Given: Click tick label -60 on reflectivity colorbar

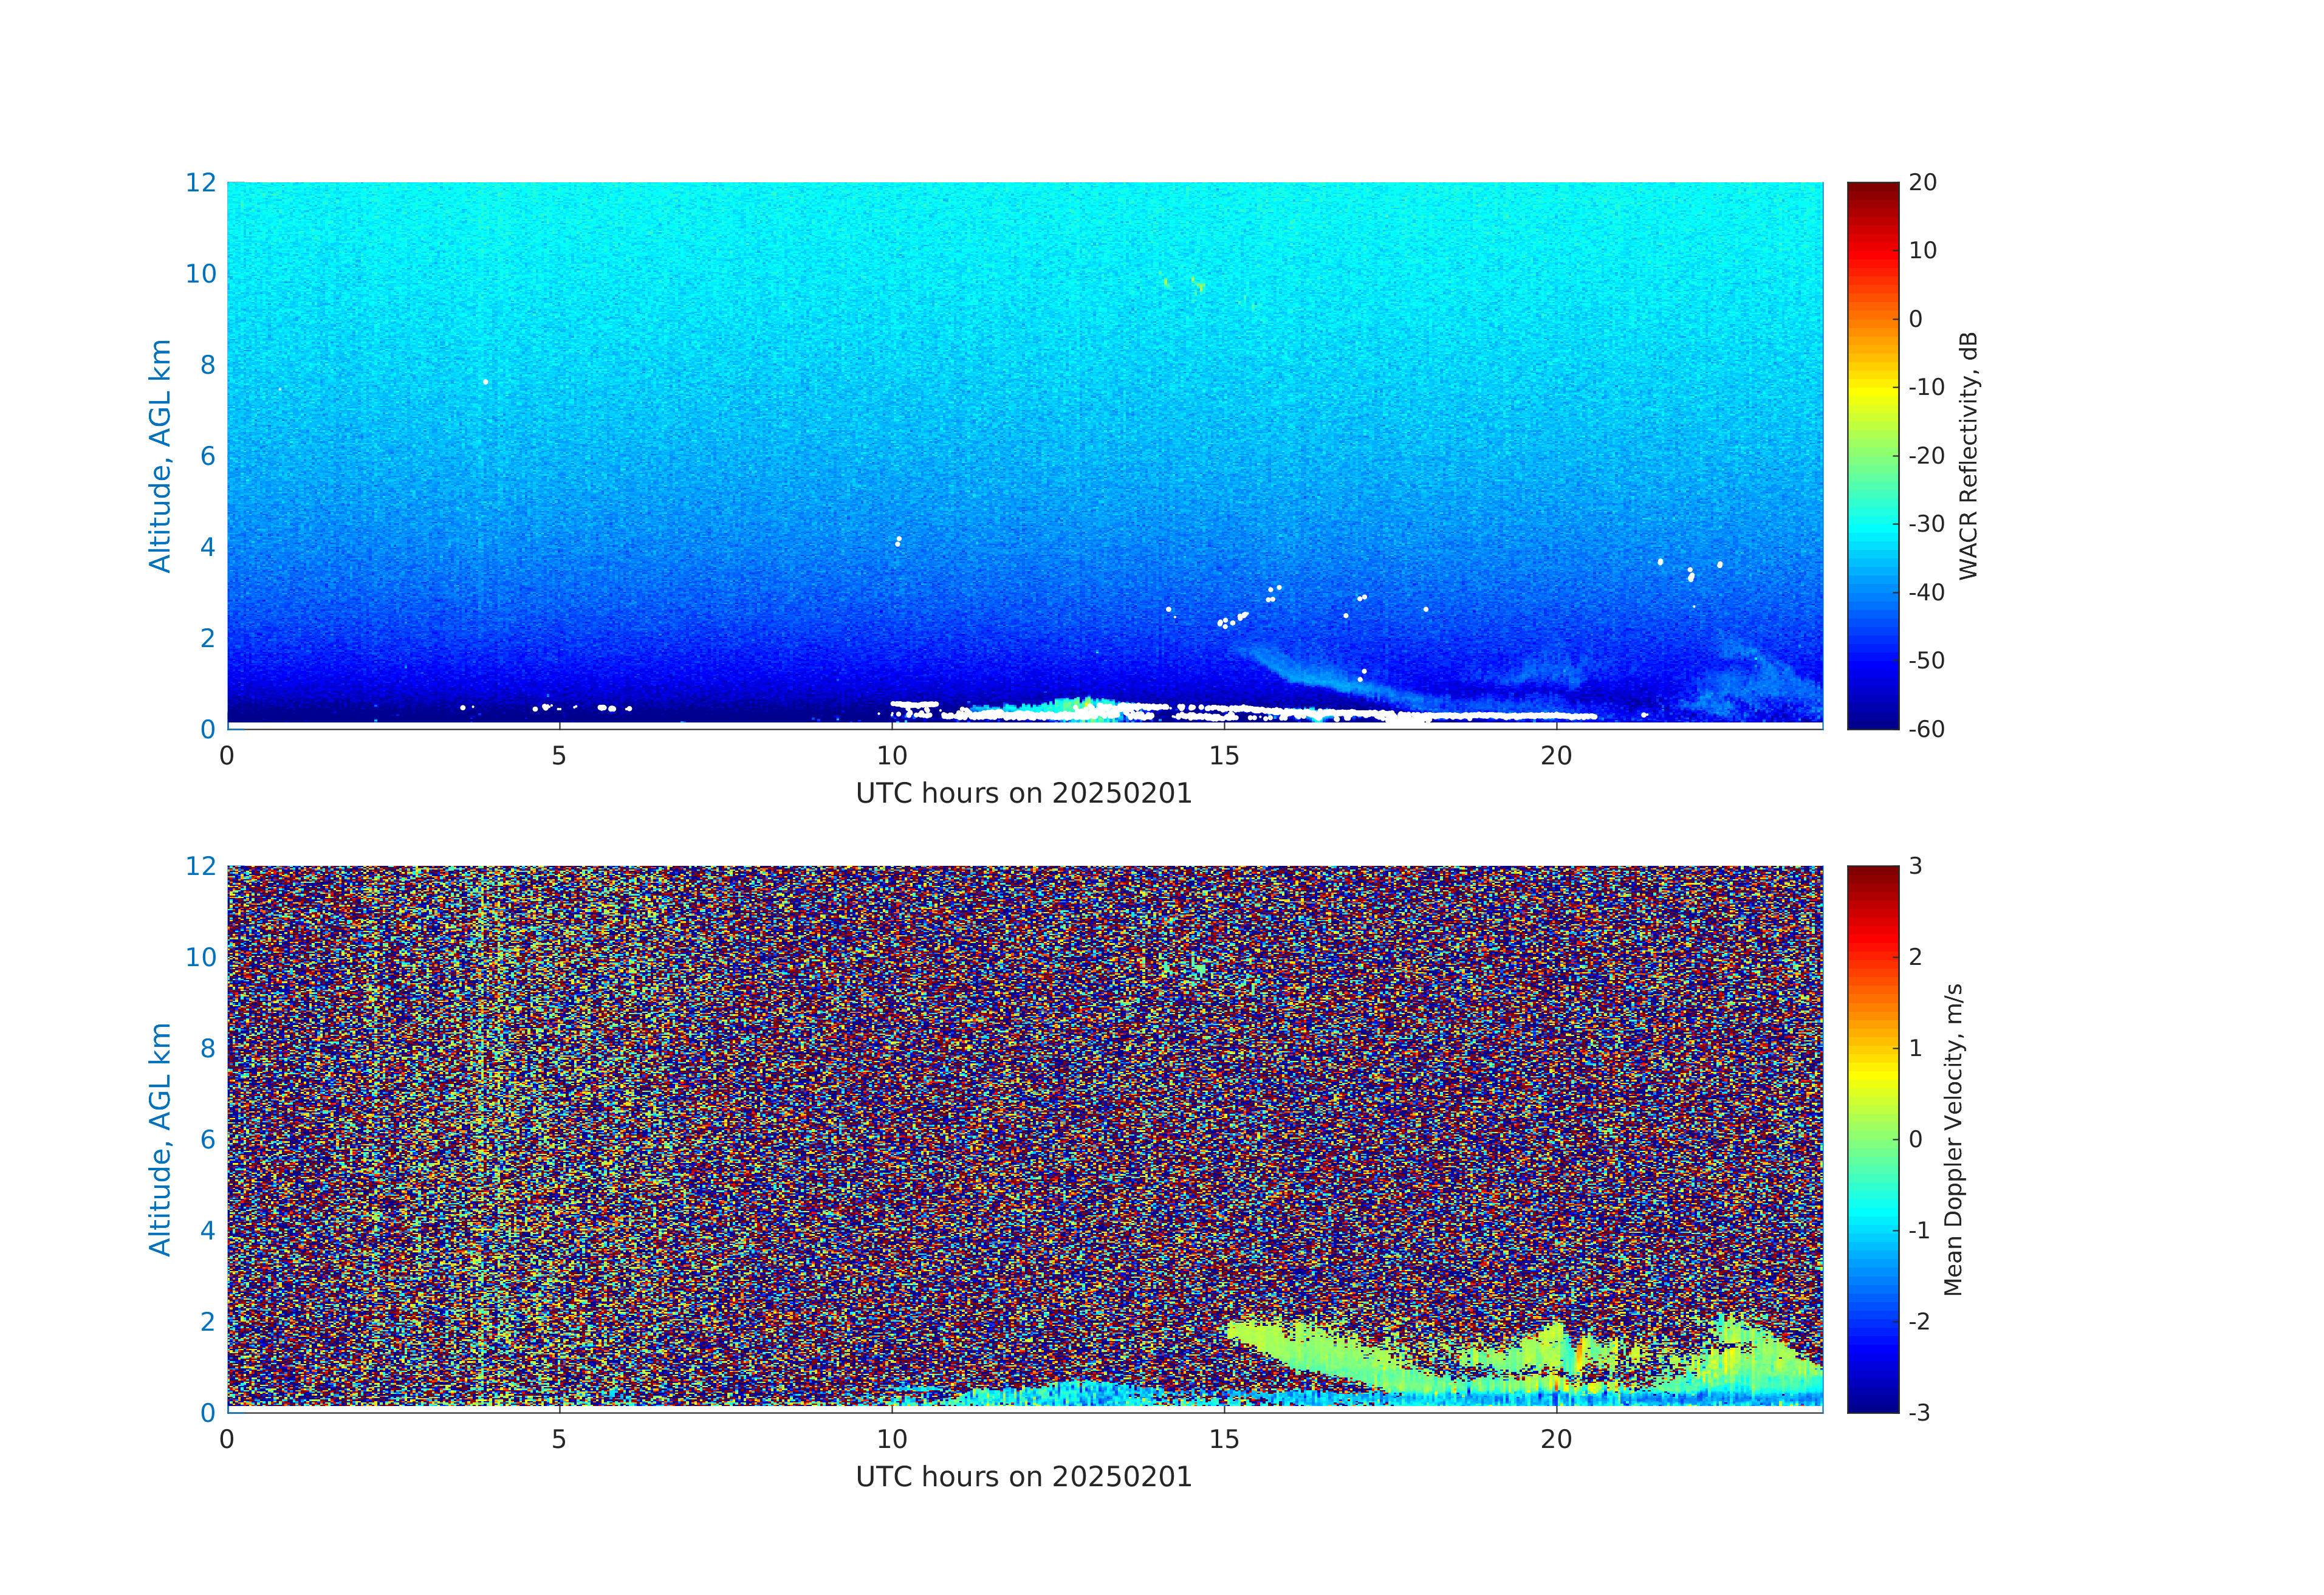Looking at the screenshot, I should [1926, 729].
